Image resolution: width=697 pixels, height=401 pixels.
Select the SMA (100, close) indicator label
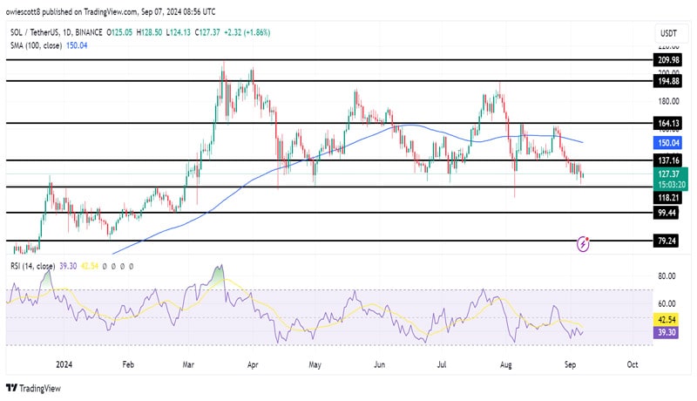[36, 45]
